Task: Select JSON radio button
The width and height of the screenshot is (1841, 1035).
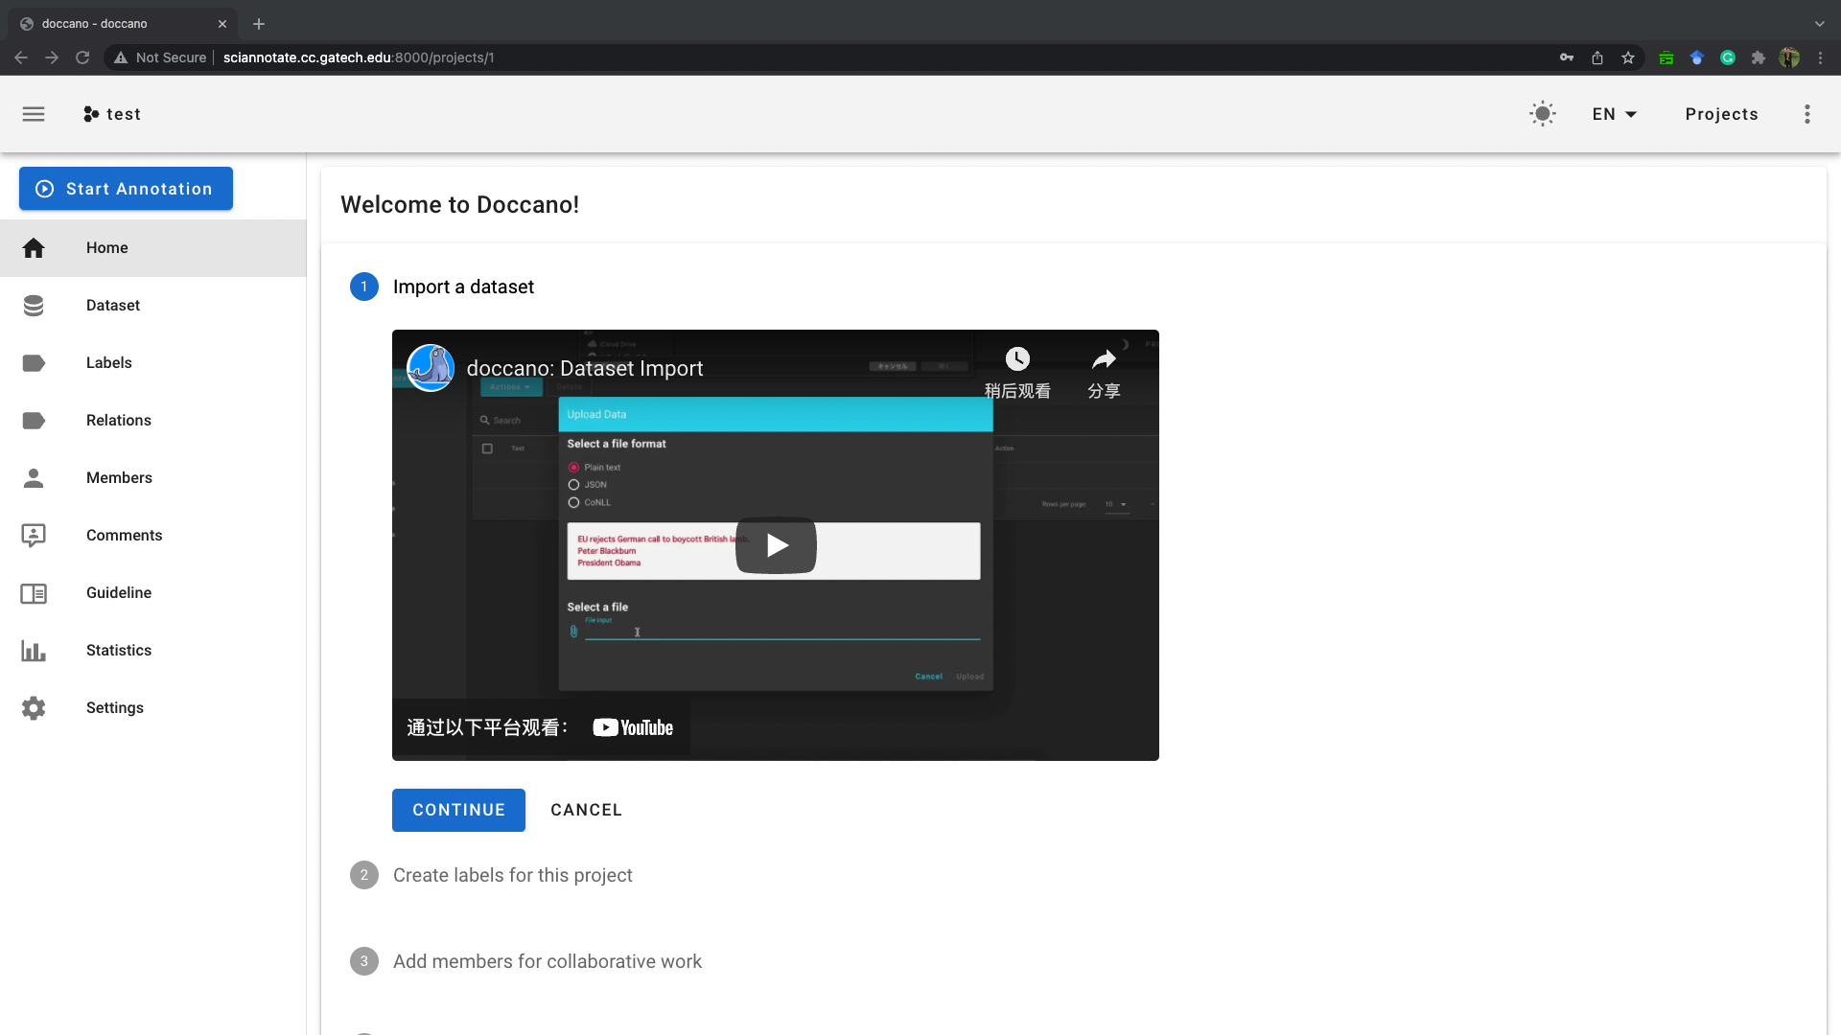Action: (574, 484)
